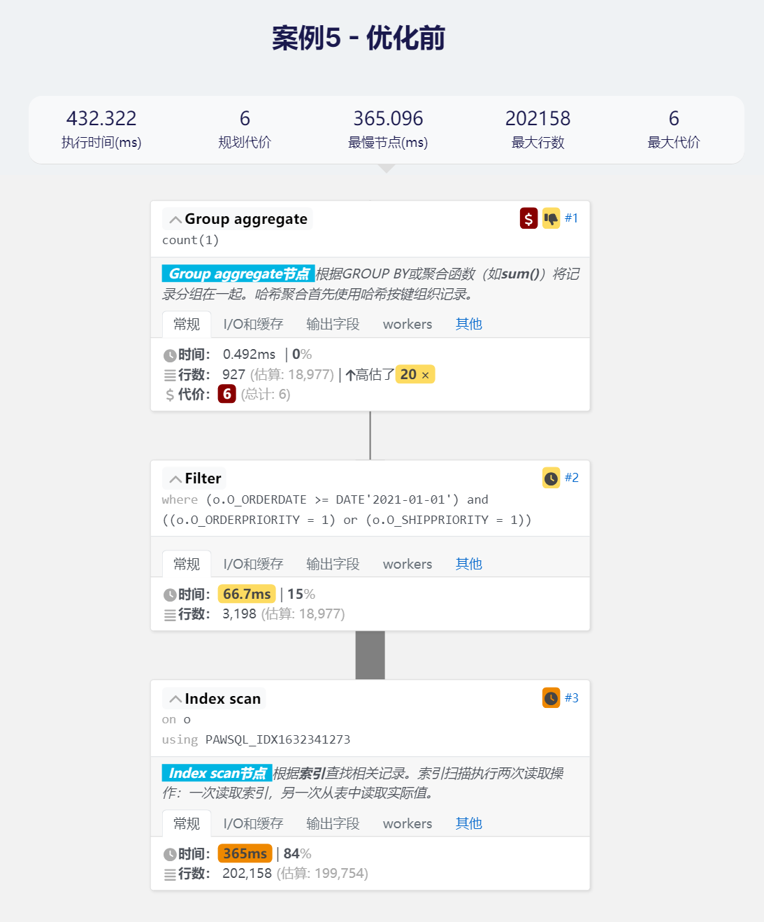Follow the #1 node link
The width and height of the screenshot is (764, 922).
point(571,218)
